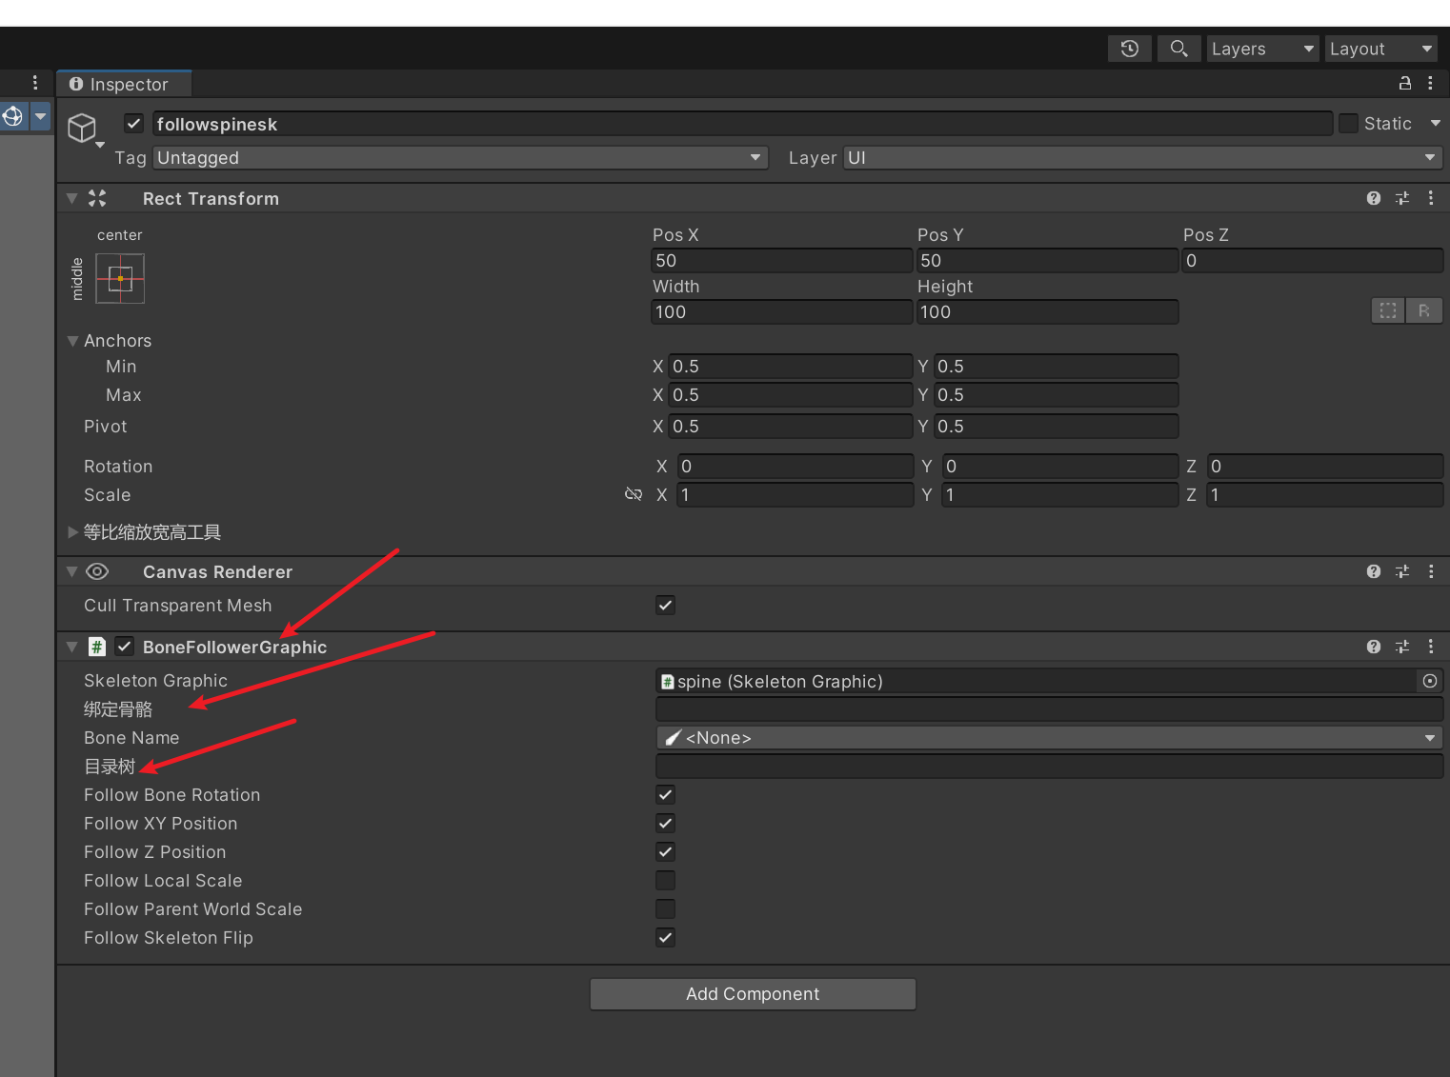Collapse the BoneFollowerGraphic component

(x=72, y=647)
